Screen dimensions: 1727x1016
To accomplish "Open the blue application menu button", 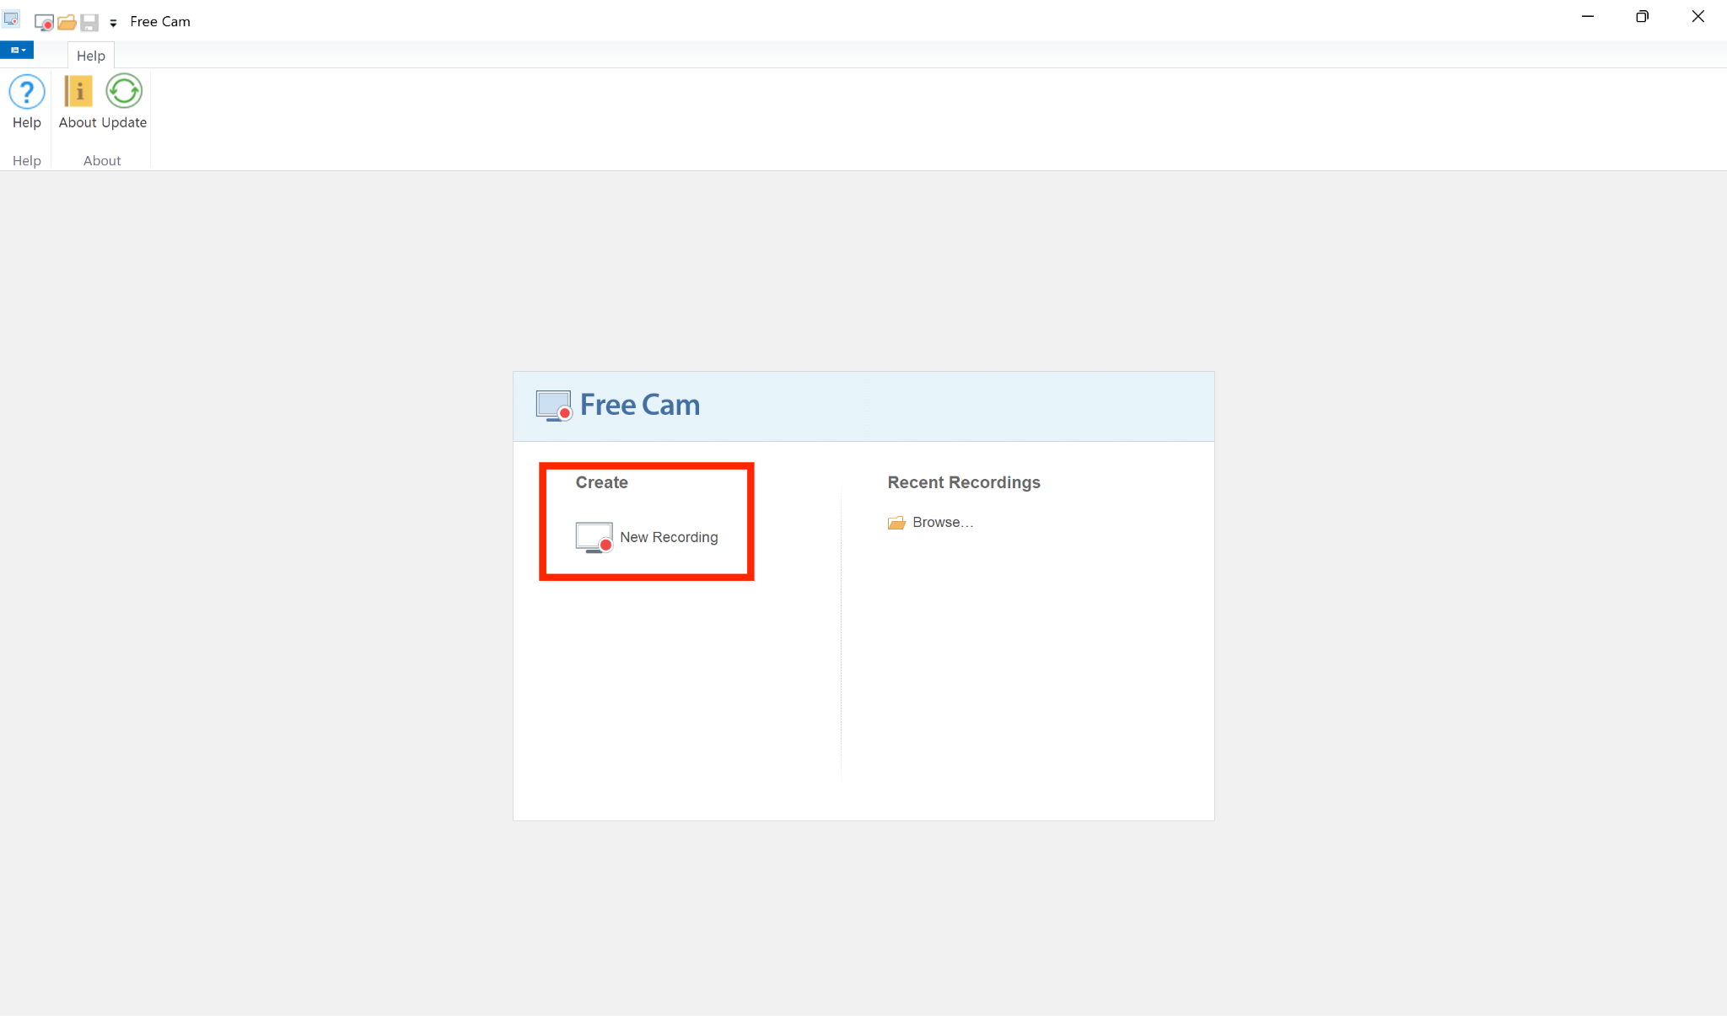I will point(17,51).
